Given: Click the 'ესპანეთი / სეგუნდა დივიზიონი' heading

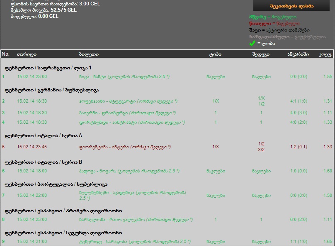Looking at the screenshot, I should click(80, 233).
